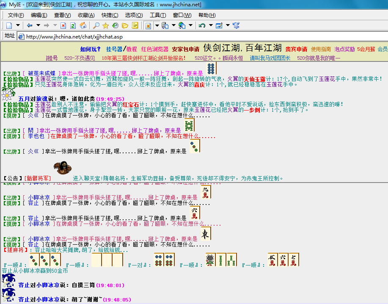Expand the forward history dropdown arrow

click(x=55, y=25)
